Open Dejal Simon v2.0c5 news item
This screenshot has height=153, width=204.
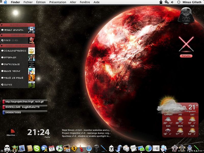[x=86, y=130]
